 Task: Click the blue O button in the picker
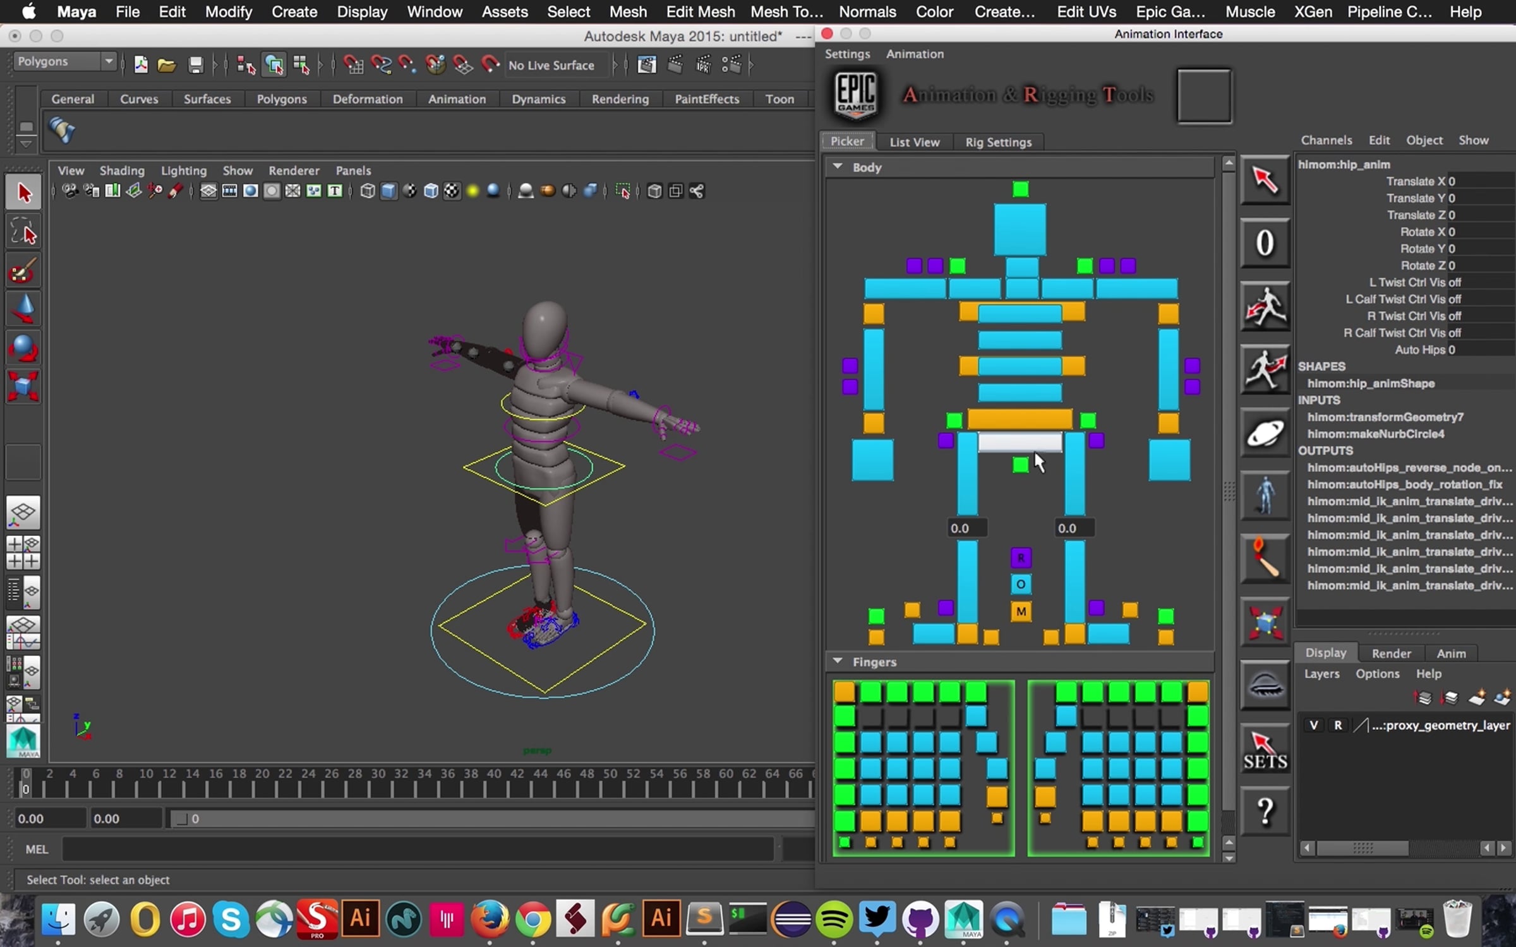click(x=1021, y=585)
